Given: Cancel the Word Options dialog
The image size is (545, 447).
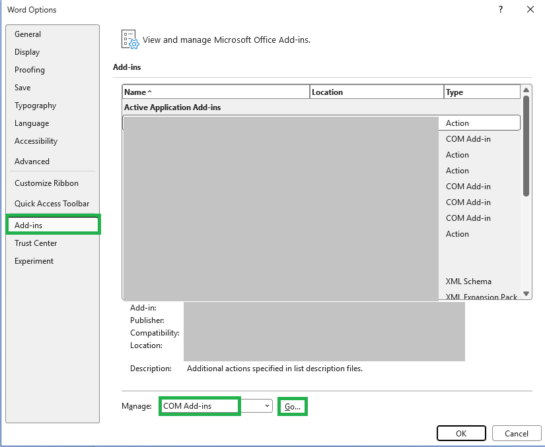Looking at the screenshot, I should (516, 433).
